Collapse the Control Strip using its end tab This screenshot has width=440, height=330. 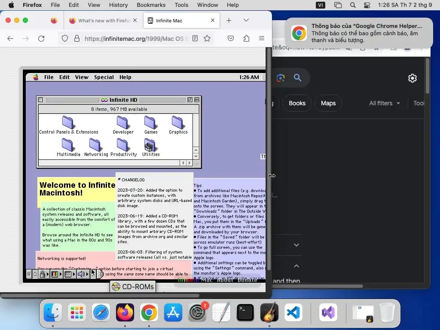click(101, 274)
